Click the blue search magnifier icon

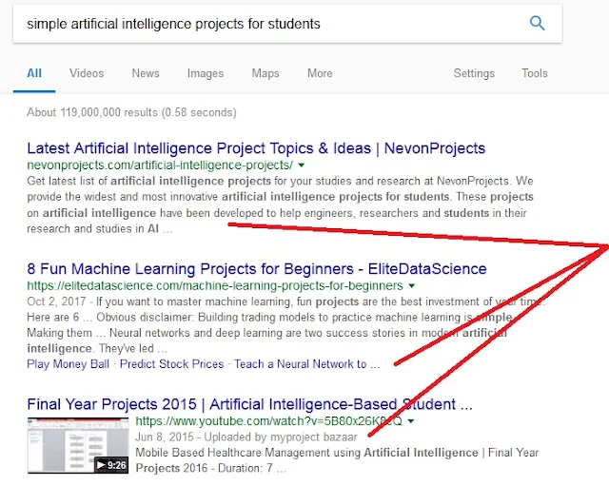(x=537, y=23)
